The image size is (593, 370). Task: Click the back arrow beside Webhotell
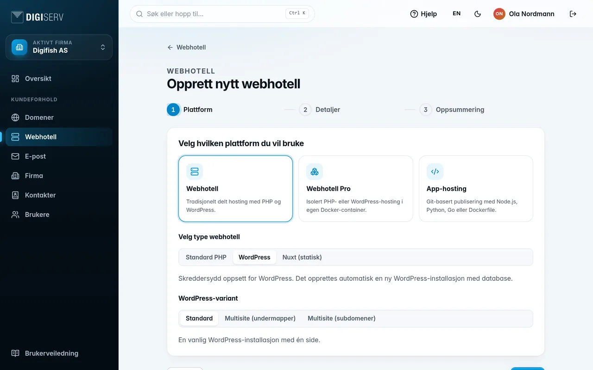(x=170, y=47)
